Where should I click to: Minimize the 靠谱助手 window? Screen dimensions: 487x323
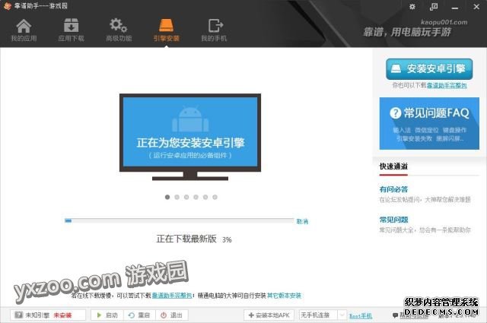[455, 8]
